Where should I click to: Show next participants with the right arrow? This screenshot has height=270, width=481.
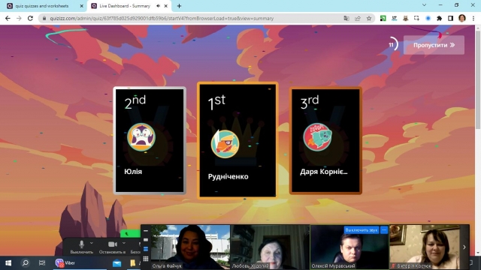point(464,247)
